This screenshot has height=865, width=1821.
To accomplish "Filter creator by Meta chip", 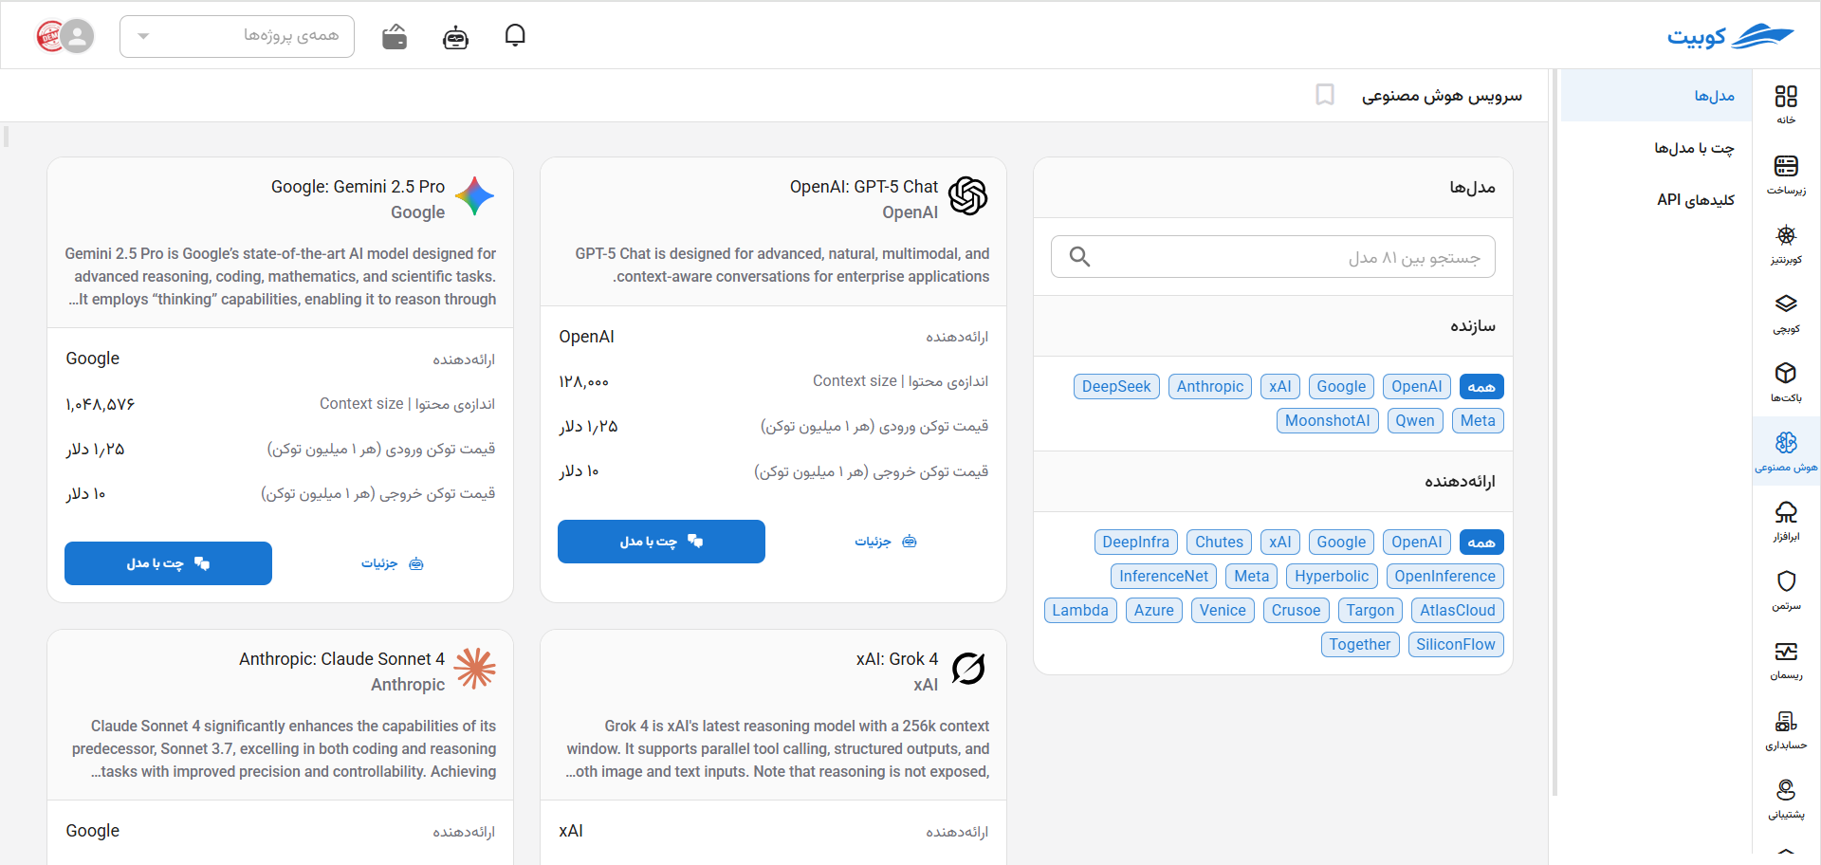I will click(x=1478, y=420).
